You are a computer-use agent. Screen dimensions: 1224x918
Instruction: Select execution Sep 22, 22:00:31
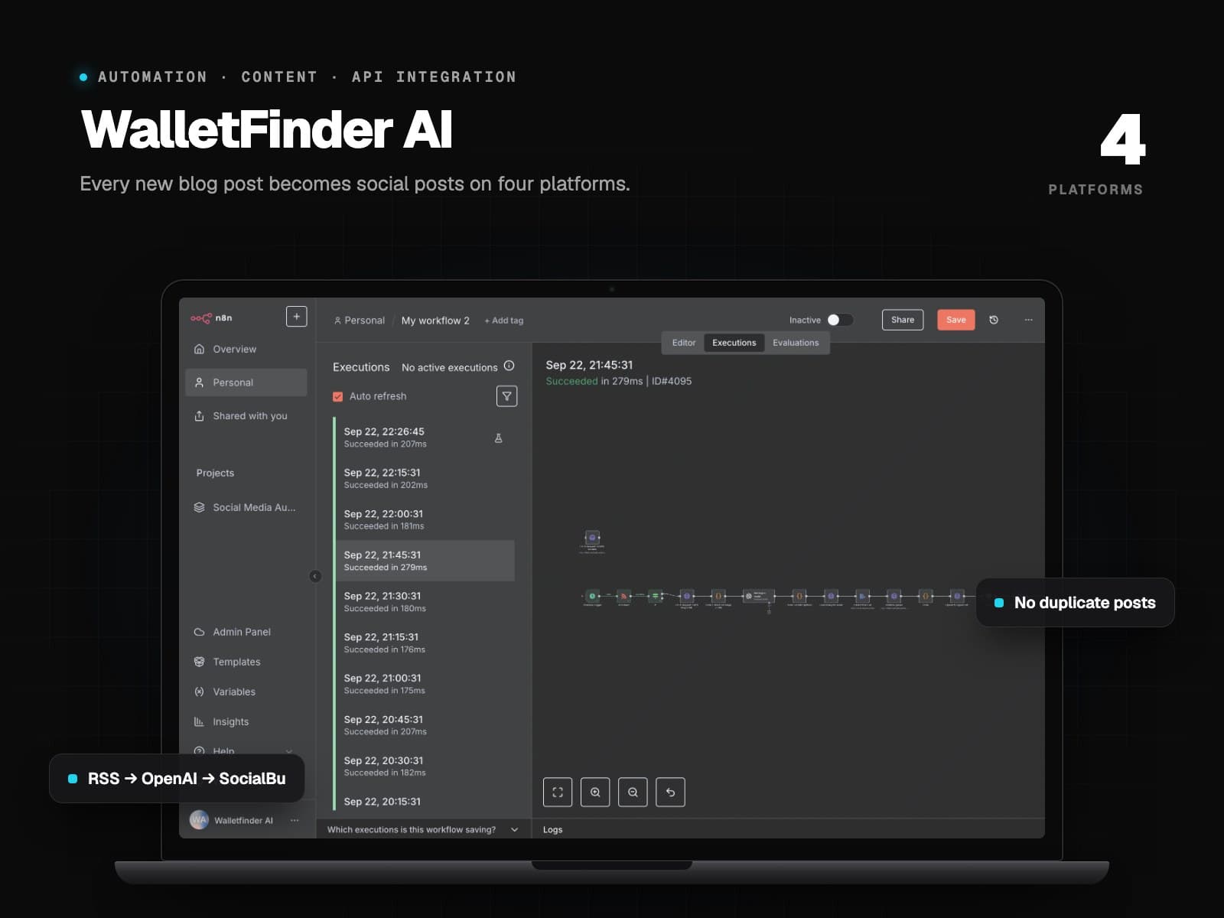pos(425,519)
